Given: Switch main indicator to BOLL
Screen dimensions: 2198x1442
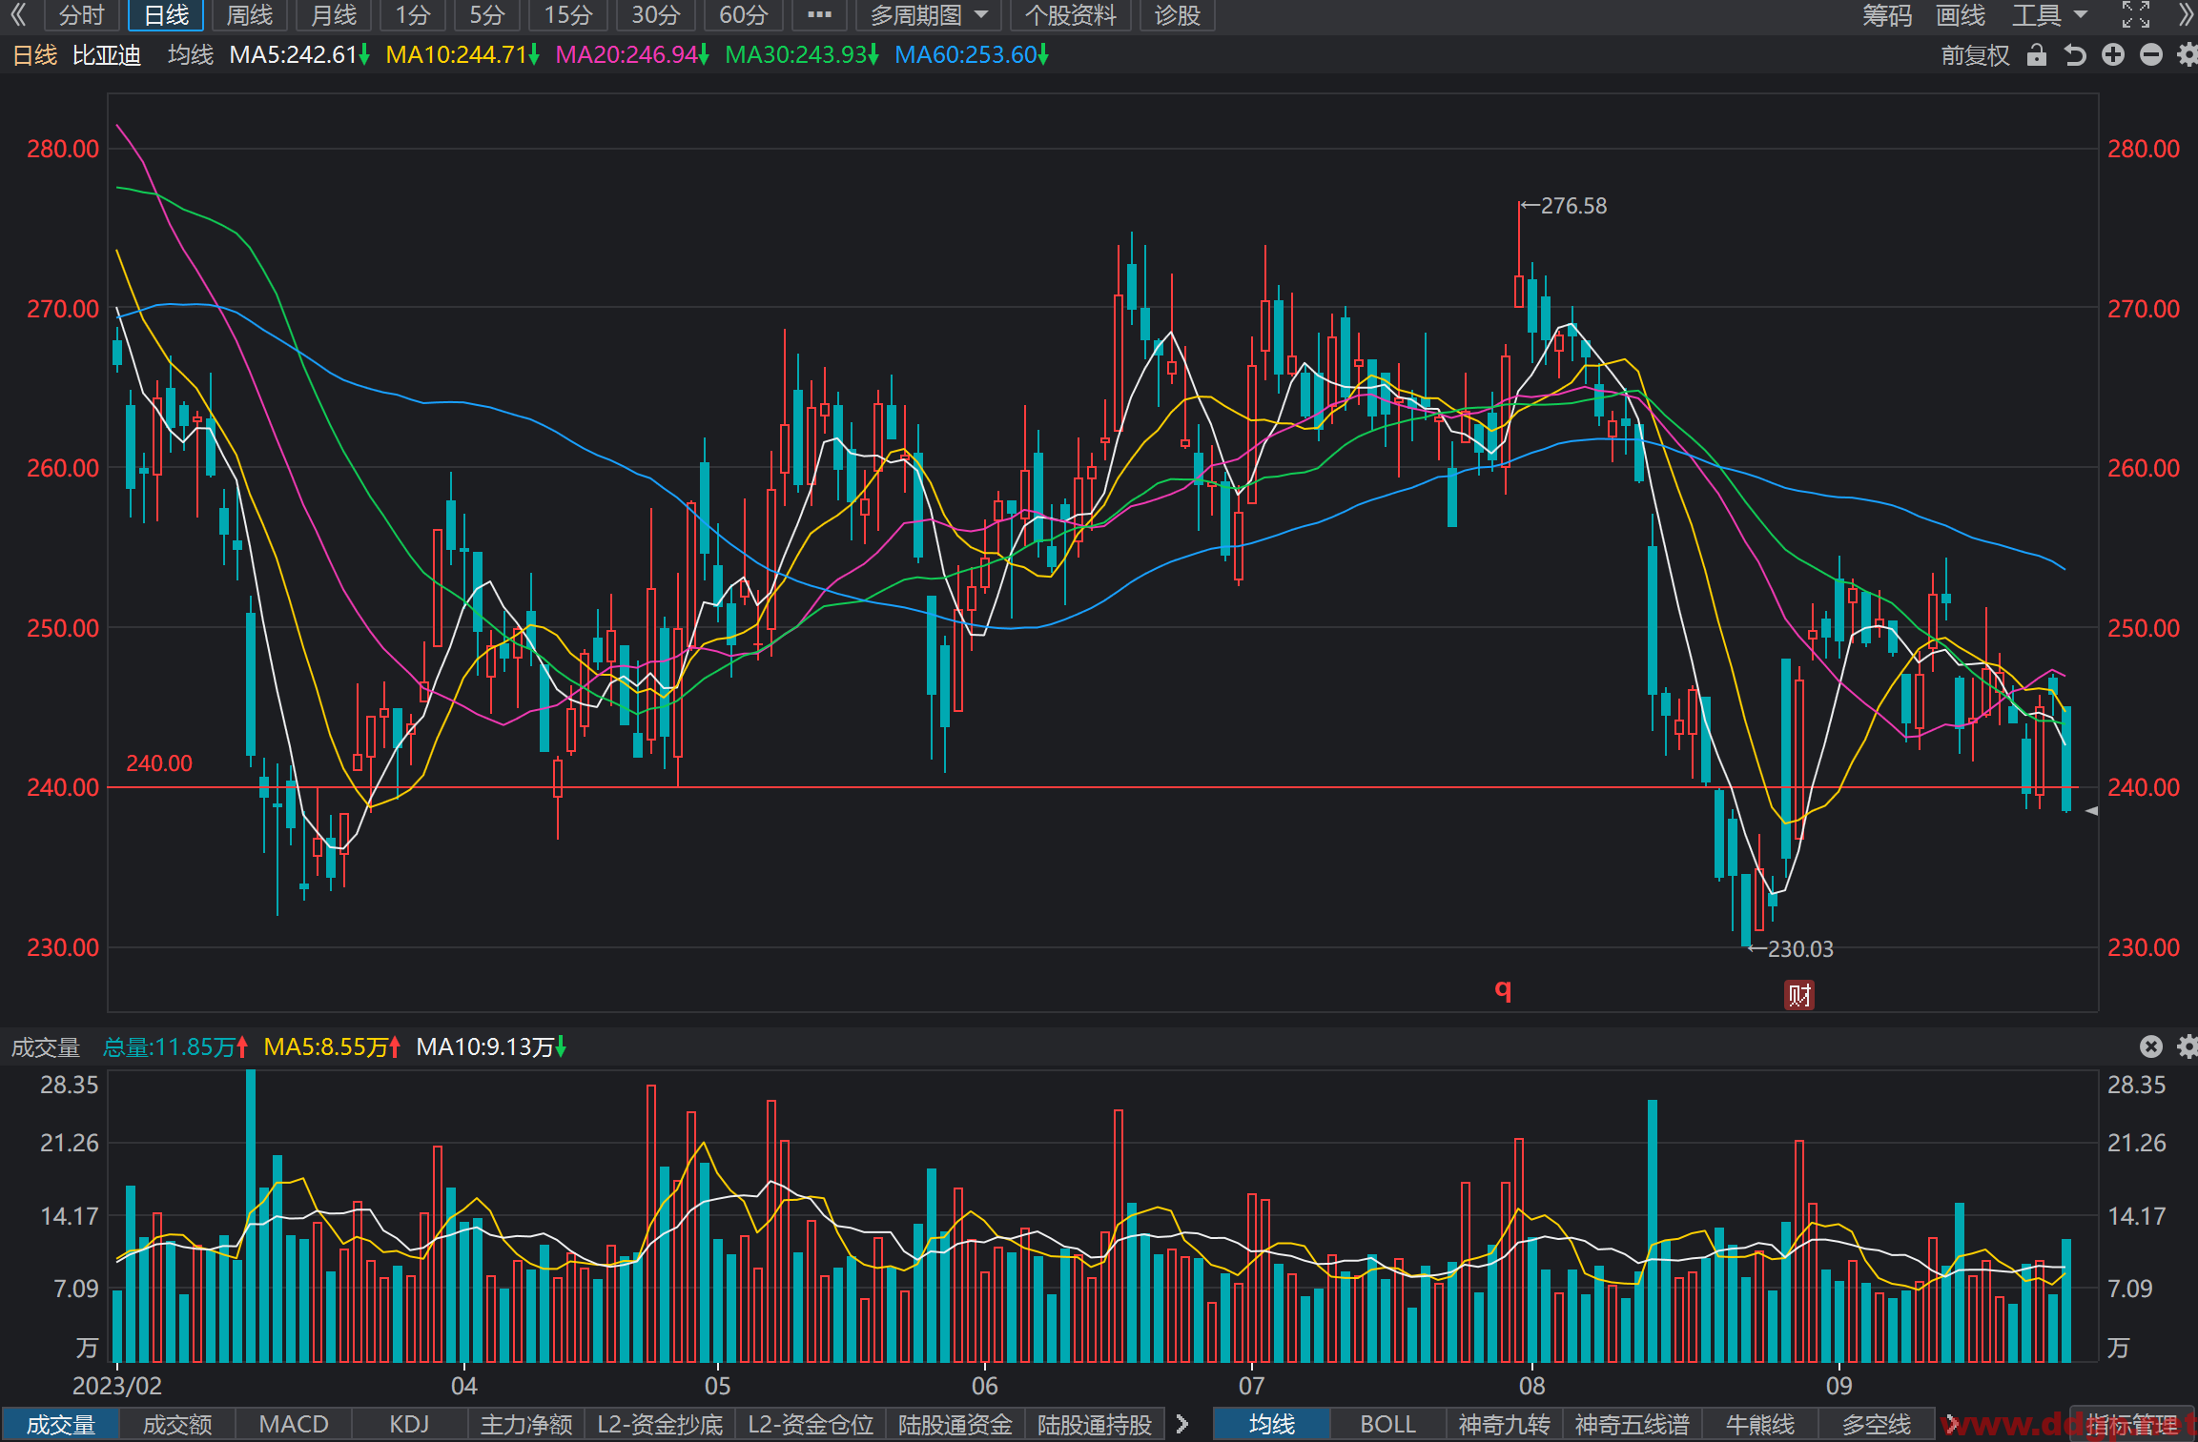Looking at the screenshot, I should point(1388,1425).
